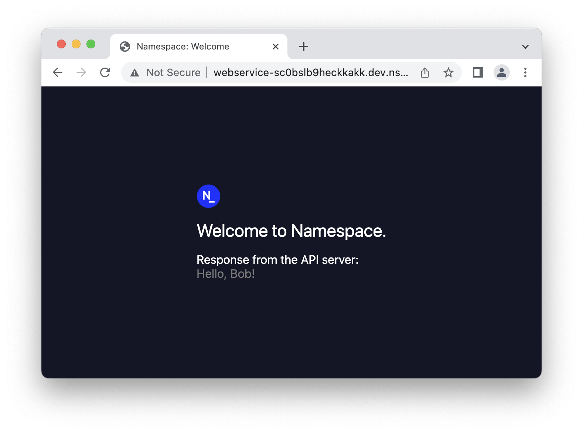
Task: Click the browser back arrow
Action: (x=58, y=72)
